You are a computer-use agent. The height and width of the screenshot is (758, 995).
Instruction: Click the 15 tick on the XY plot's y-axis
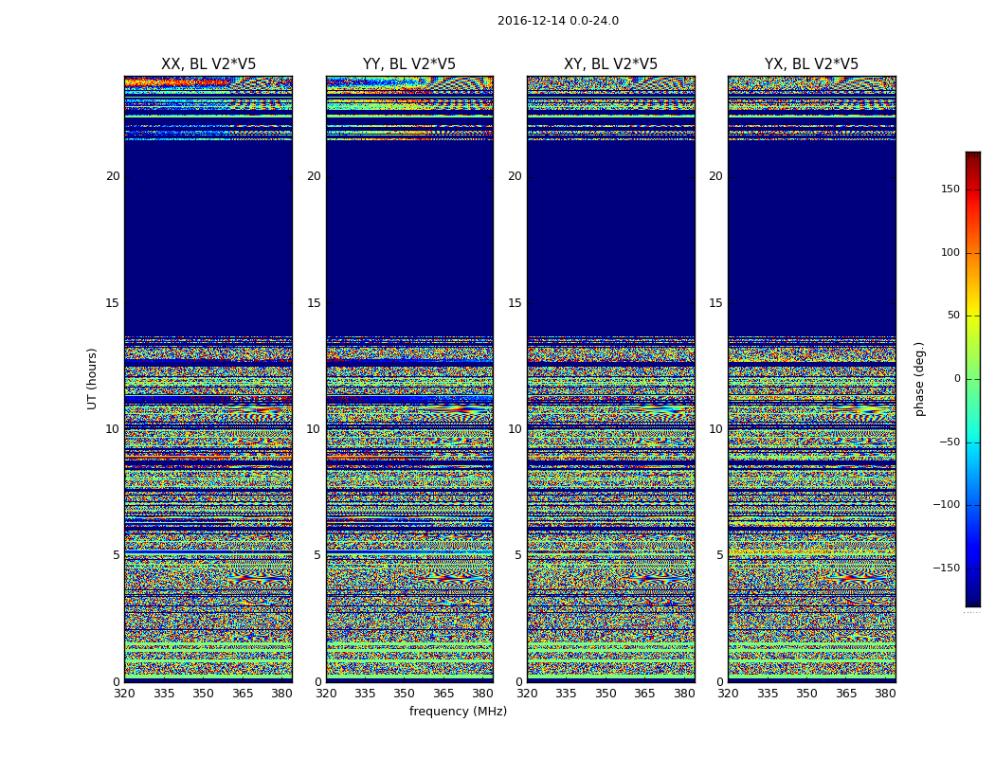(515, 303)
